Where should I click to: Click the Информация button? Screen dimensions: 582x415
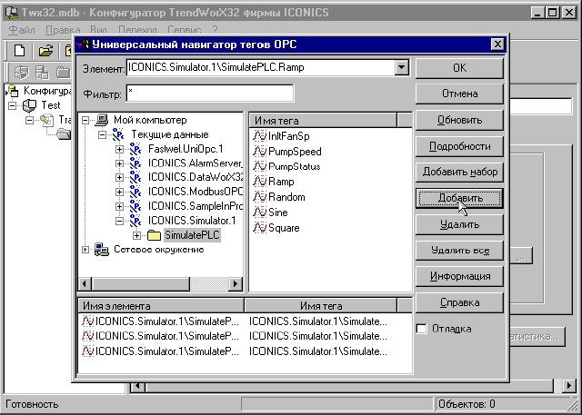point(459,276)
